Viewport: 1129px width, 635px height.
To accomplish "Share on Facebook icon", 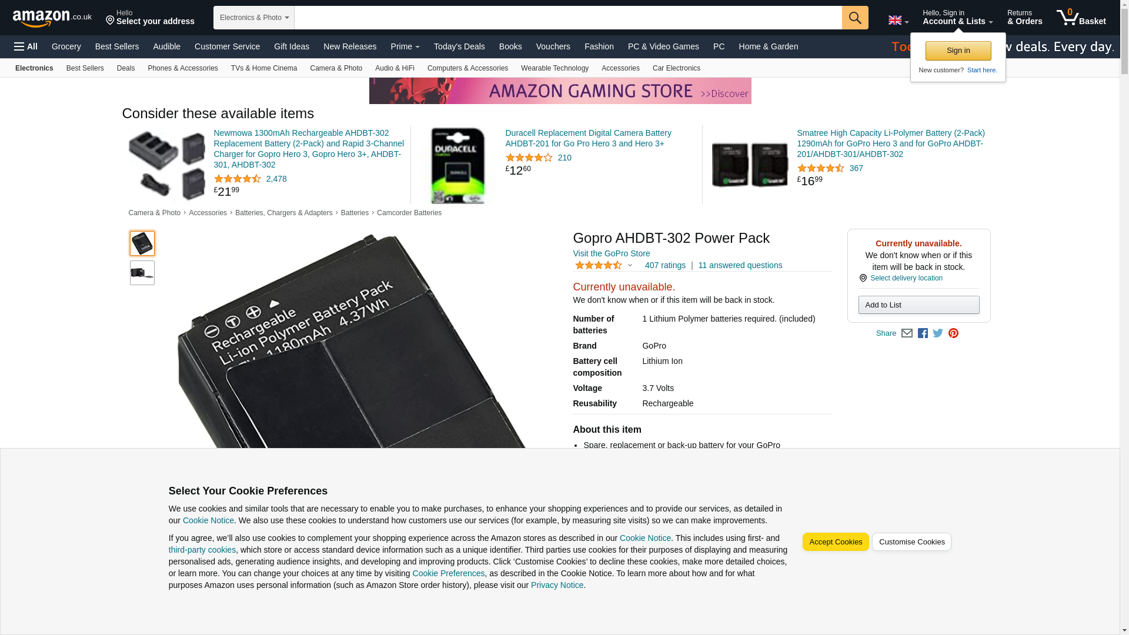I will click(923, 333).
